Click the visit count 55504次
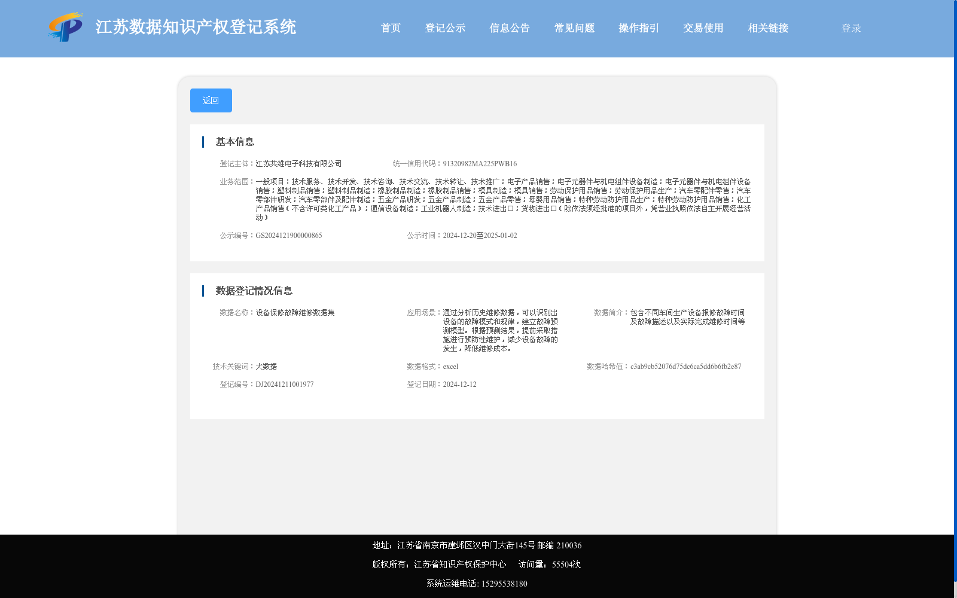 pos(566,565)
